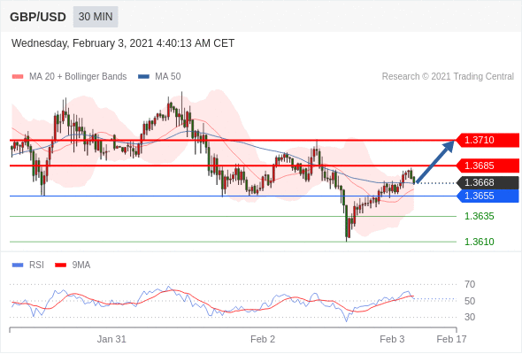Select the 1.3685 resistance price label
Screen dimensions: 522x354
pos(487,165)
